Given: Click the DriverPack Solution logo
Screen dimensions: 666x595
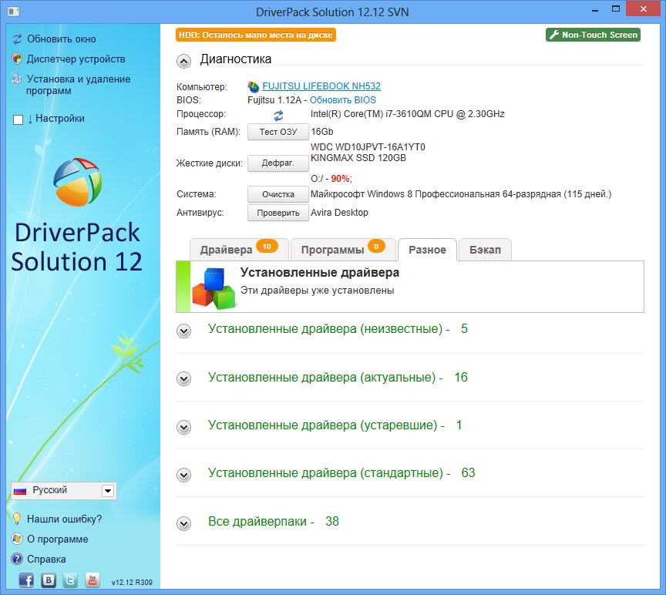Looking at the screenshot, I should [77, 182].
